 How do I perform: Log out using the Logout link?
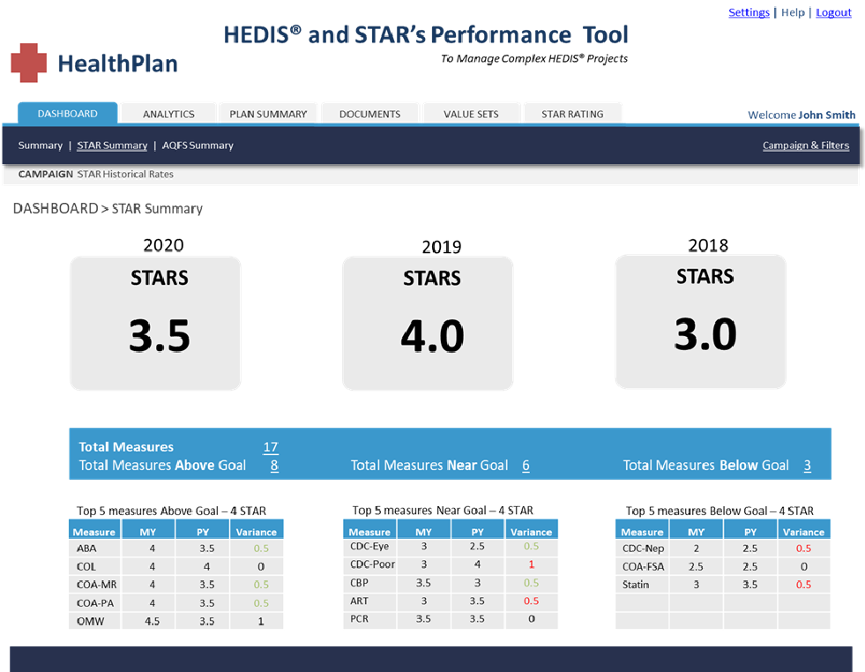click(833, 12)
